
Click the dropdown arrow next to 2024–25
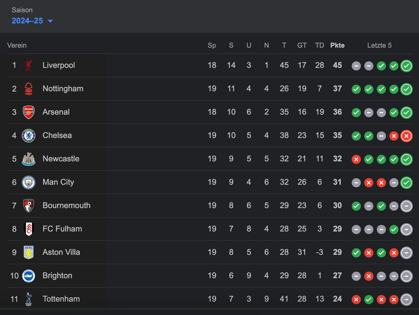click(50, 21)
